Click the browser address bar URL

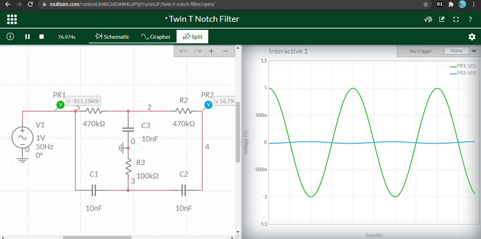132,4
